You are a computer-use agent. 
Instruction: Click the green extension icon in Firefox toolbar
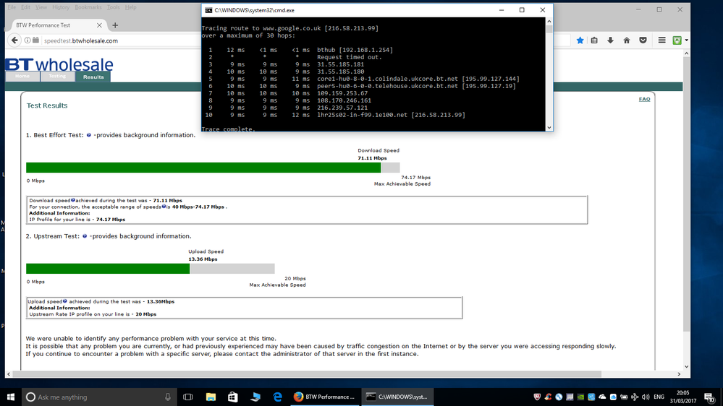pyautogui.click(x=677, y=40)
